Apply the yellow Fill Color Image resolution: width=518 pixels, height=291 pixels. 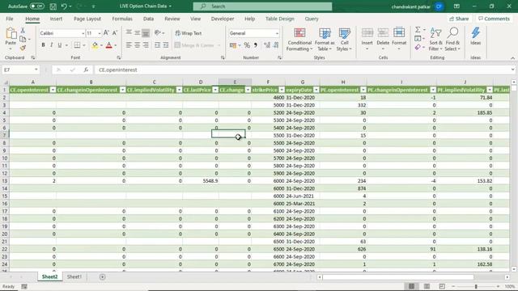[95, 45]
